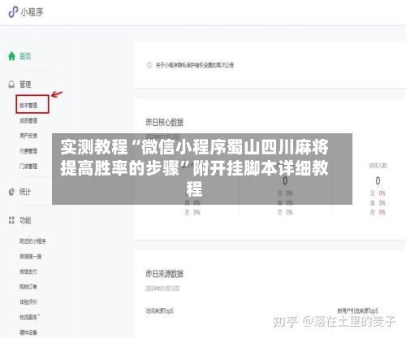Open 购物订单 feature
Viewport: 406px width, 338px height.
click(x=28, y=287)
